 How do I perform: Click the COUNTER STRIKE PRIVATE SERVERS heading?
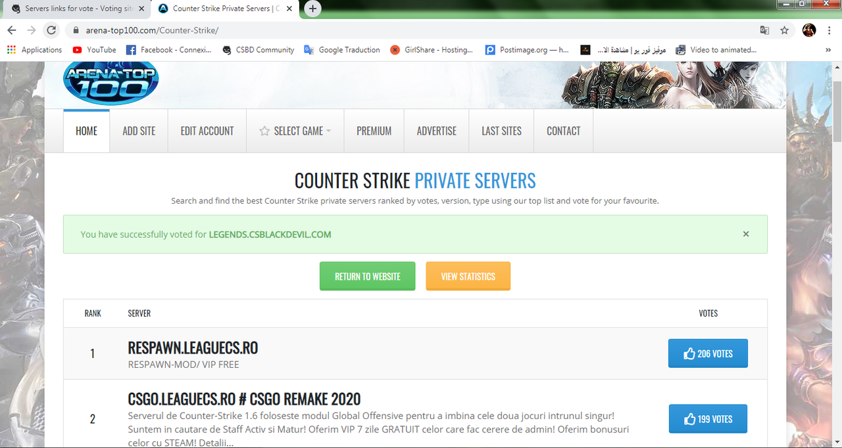[415, 181]
